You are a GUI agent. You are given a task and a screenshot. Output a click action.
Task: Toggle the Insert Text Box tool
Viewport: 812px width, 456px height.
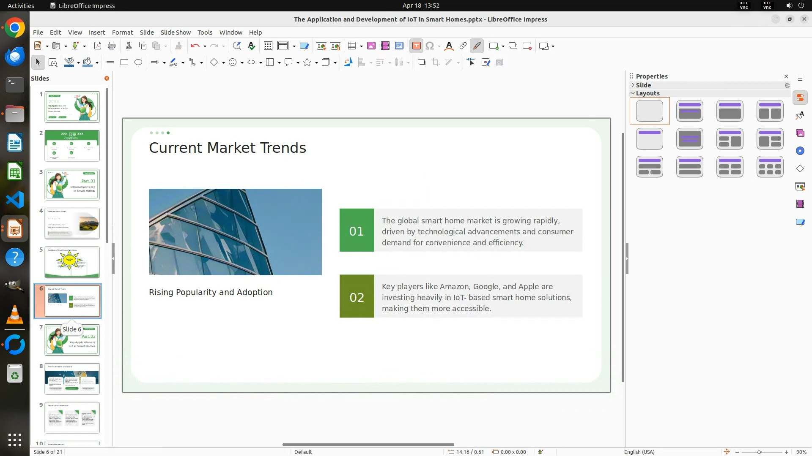tap(416, 46)
